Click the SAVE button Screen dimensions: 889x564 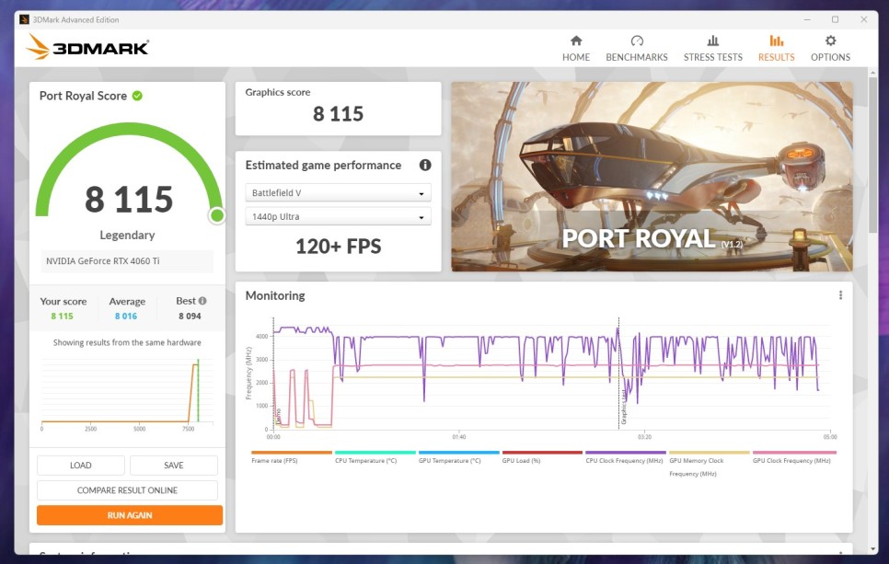[174, 466]
